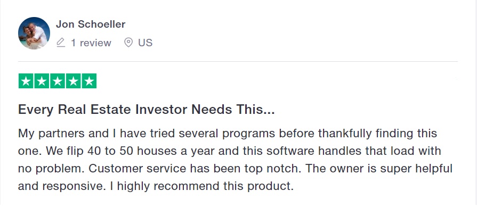Open the "Every Real Estate Investor Needs This..." title

147,110
